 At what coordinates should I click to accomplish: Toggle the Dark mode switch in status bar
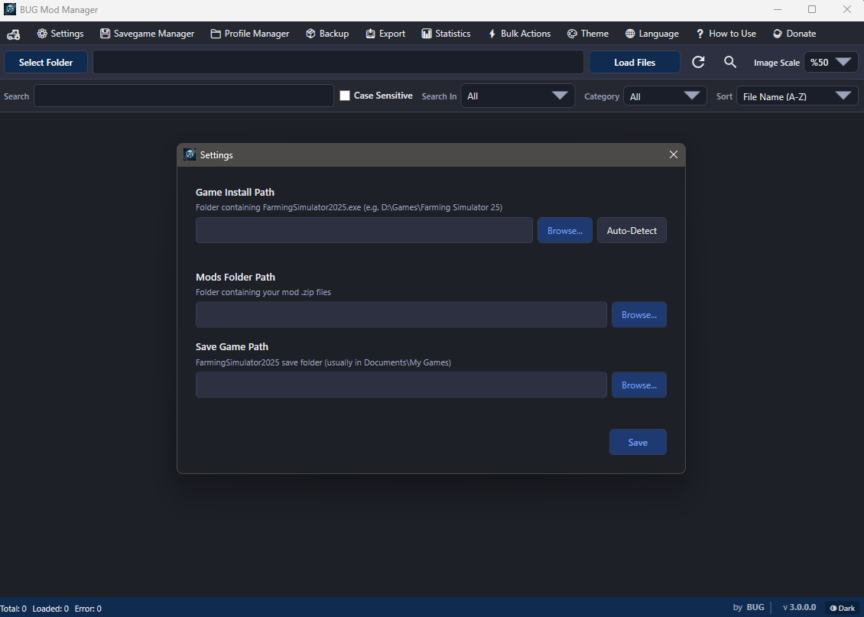point(842,608)
